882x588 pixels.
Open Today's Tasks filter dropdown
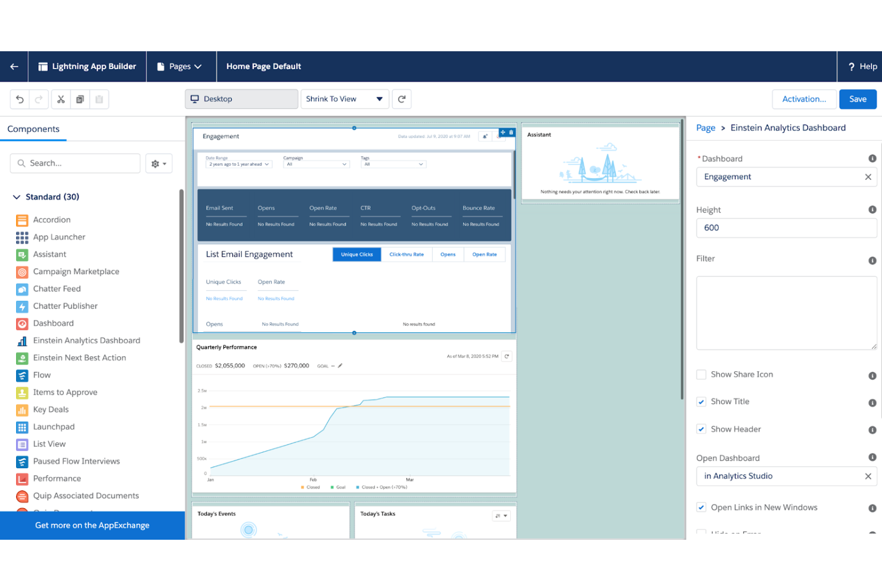click(502, 516)
